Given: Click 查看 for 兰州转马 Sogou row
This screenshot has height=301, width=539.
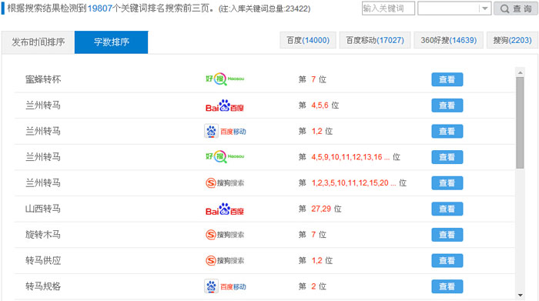Looking at the screenshot, I should pos(447,182).
